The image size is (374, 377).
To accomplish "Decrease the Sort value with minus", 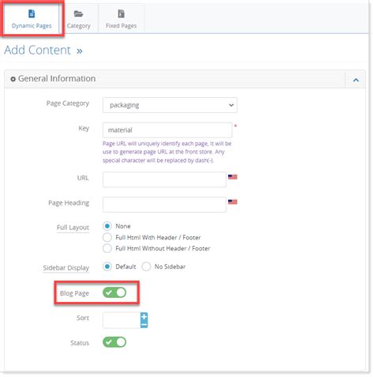I will click(144, 324).
